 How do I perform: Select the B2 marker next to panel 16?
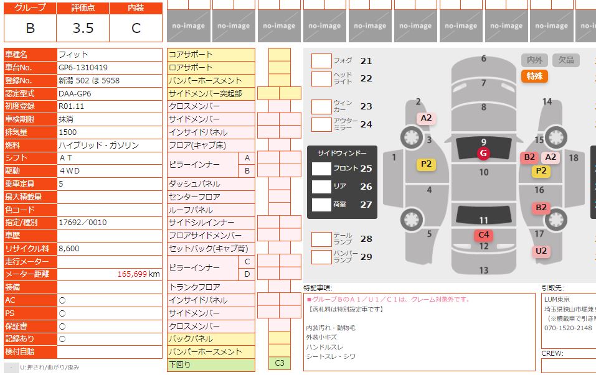click(541, 208)
